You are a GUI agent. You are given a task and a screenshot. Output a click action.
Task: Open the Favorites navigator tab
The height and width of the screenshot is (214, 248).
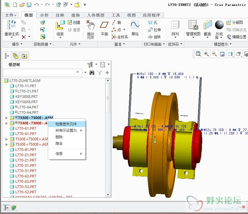click(24, 56)
